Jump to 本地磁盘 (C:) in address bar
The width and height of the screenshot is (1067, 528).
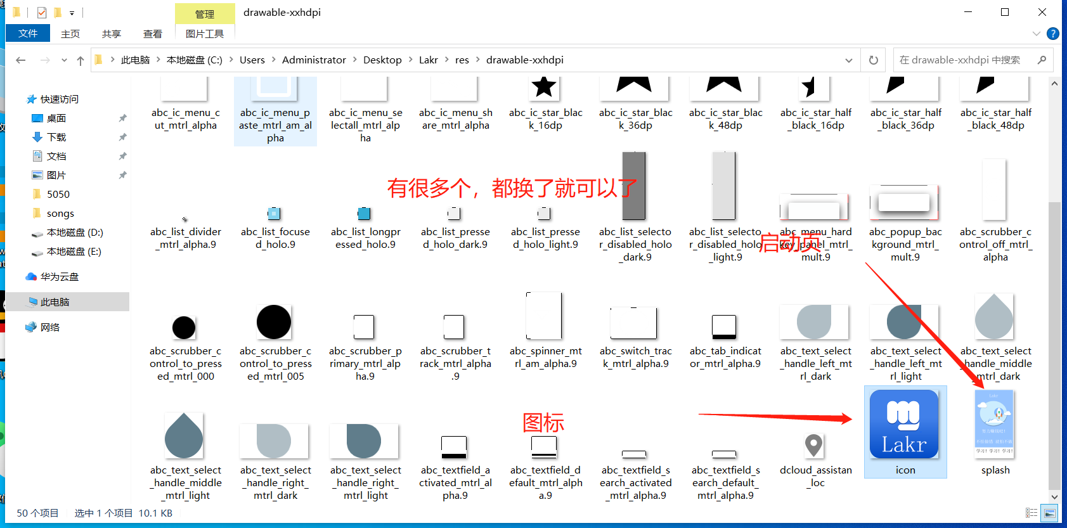tap(195, 60)
